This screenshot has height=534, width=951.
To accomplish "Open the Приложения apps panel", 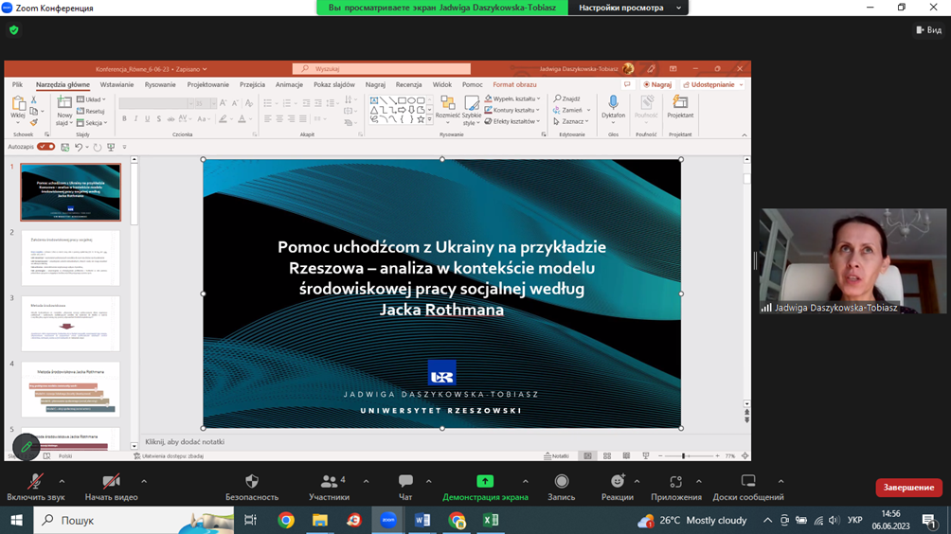I will tap(675, 488).
